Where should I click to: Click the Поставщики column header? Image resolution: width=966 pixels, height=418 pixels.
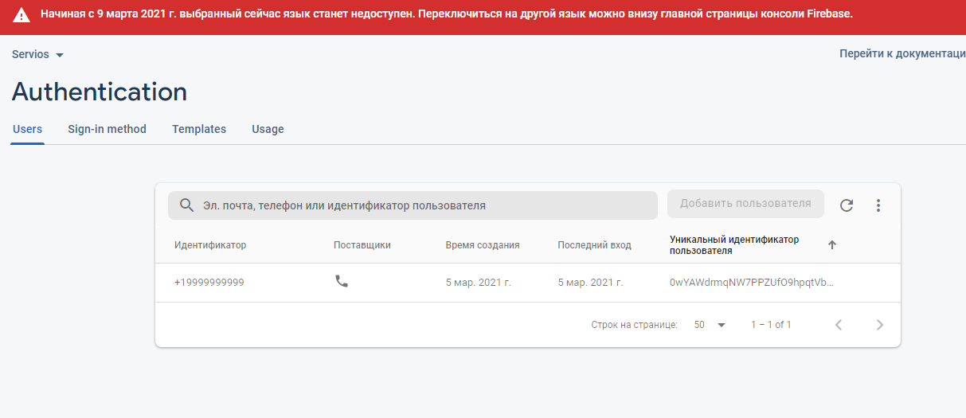click(x=362, y=245)
